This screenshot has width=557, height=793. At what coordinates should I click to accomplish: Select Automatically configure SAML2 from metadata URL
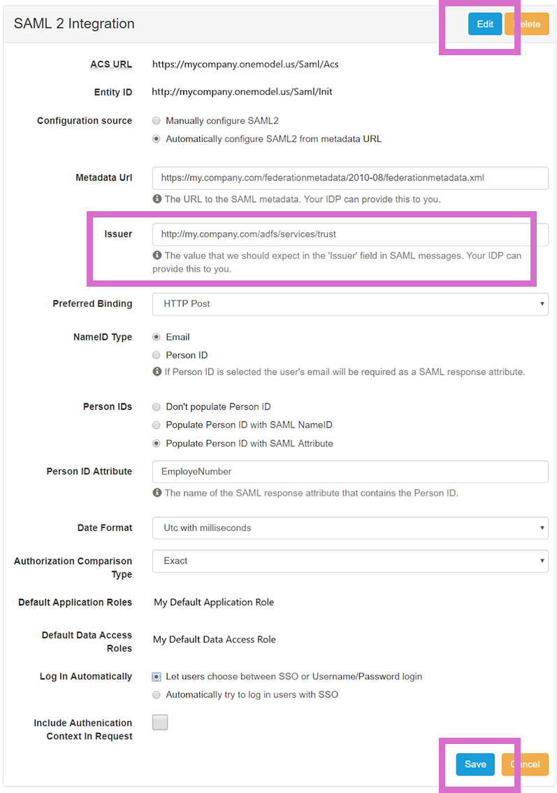157,139
